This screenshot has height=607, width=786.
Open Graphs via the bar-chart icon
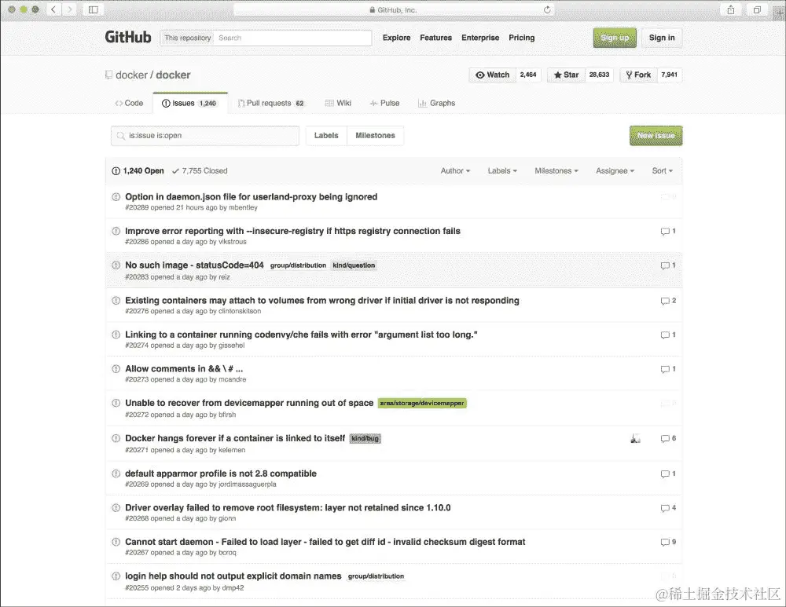coord(423,103)
